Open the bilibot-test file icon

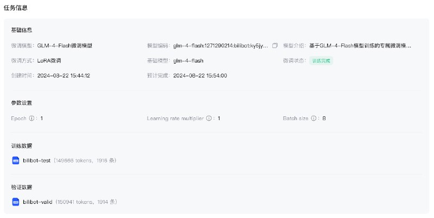pyautogui.click(x=16, y=160)
